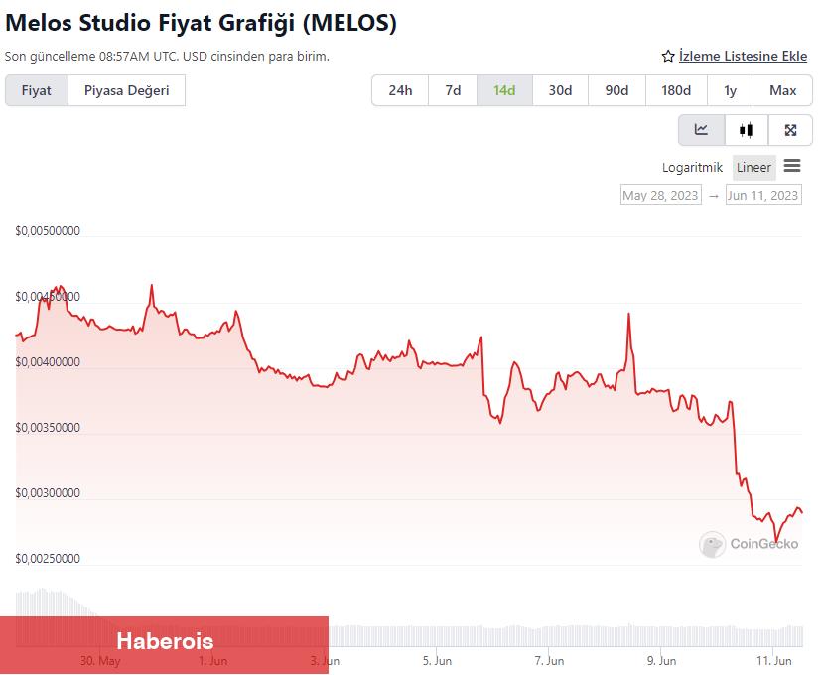Add to watchlist via İzleme Listesine Ekle
This screenshot has width=821, height=675.
pyautogui.click(x=743, y=56)
